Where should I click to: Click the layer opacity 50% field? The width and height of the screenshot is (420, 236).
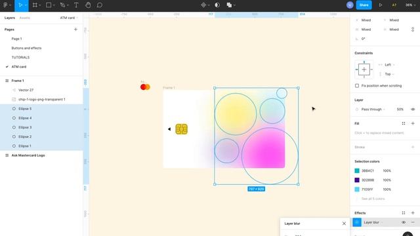[x=400, y=109]
